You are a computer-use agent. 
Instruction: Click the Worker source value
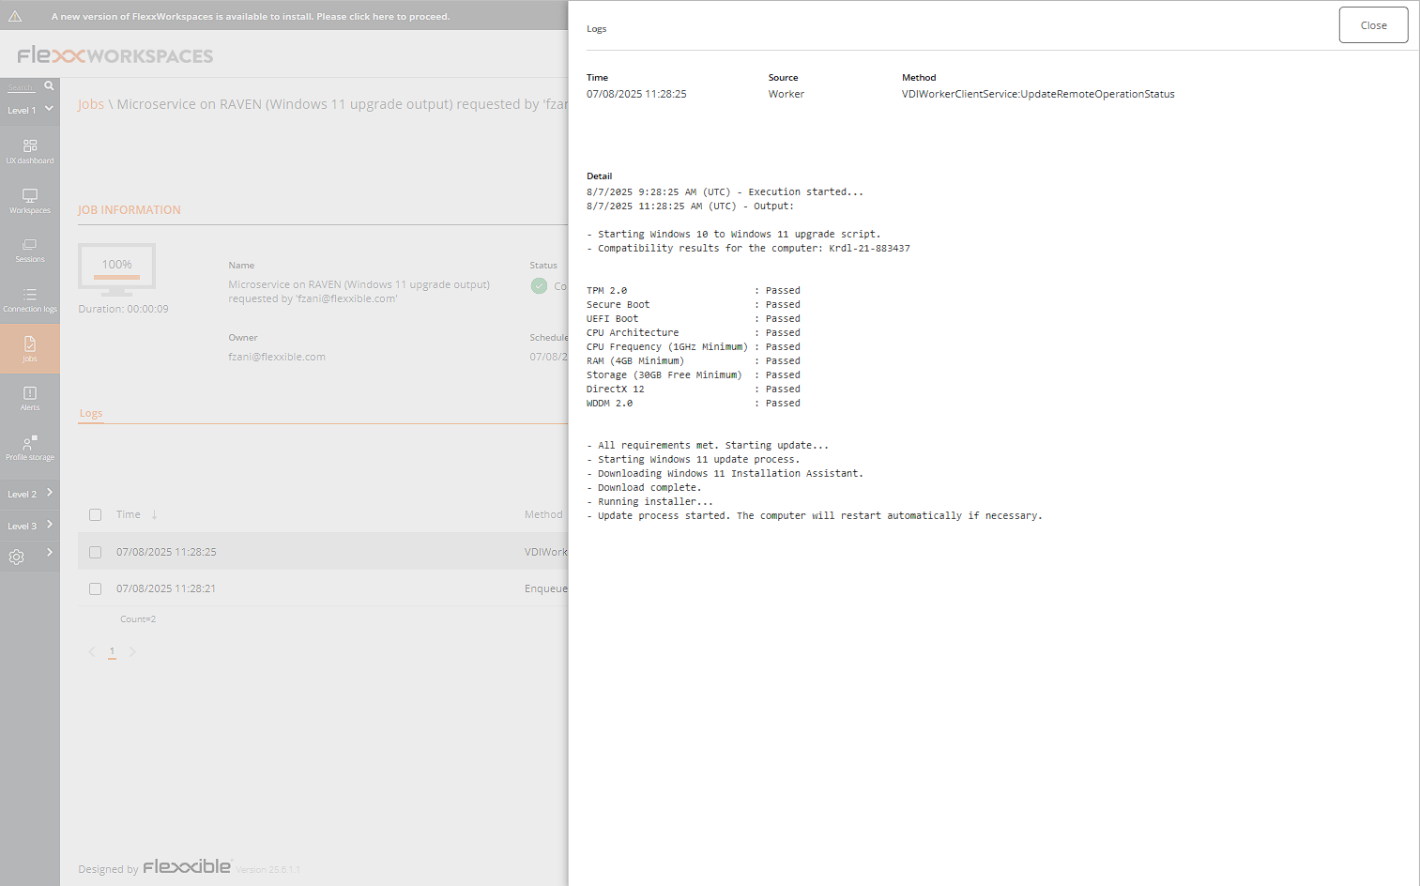point(786,94)
